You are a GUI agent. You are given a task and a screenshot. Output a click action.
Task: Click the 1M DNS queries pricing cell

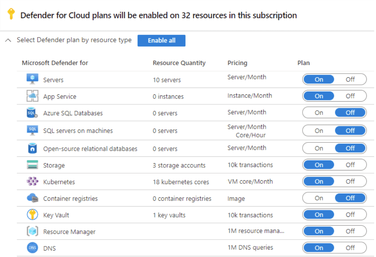[x=250, y=247]
